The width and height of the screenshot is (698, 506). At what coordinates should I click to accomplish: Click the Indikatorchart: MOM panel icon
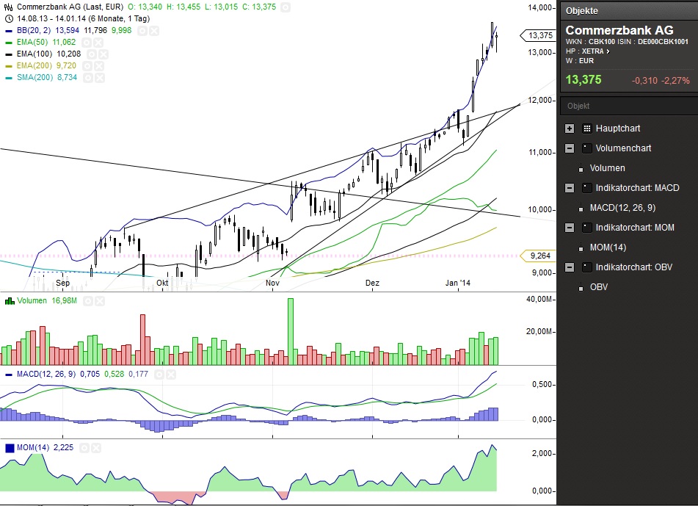point(587,228)
